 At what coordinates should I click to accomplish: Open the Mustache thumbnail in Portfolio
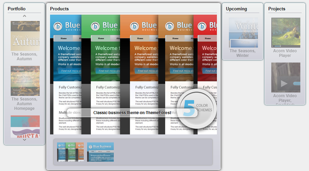pos(25,126)
